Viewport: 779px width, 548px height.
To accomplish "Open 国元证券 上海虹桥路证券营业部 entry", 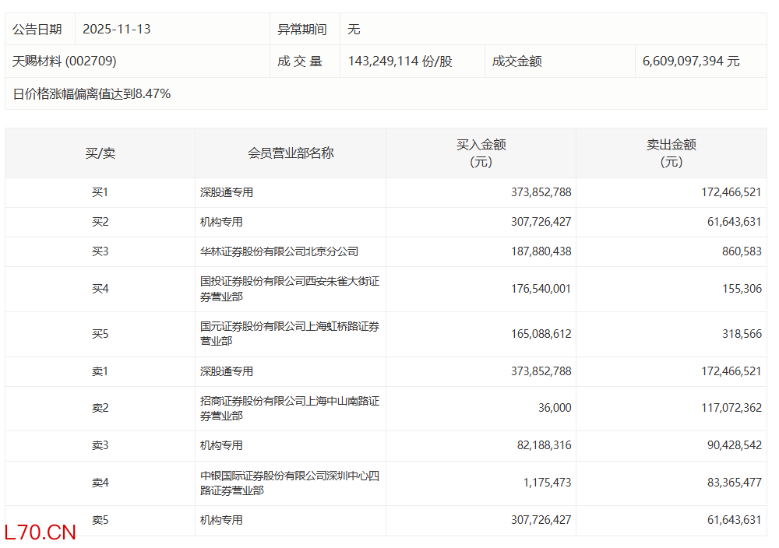I will click(x=289, y=334).
